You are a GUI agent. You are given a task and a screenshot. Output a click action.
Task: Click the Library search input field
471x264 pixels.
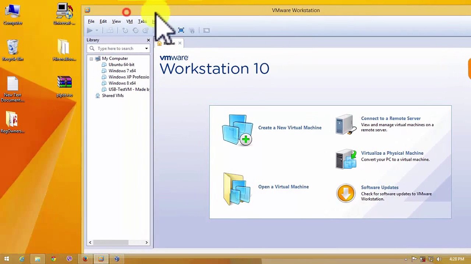coord(116,48)
